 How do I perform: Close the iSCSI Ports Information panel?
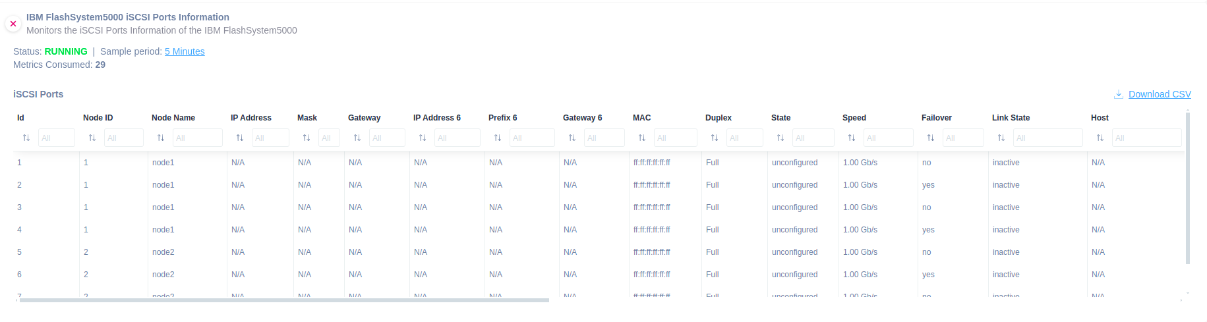(13, 24)
